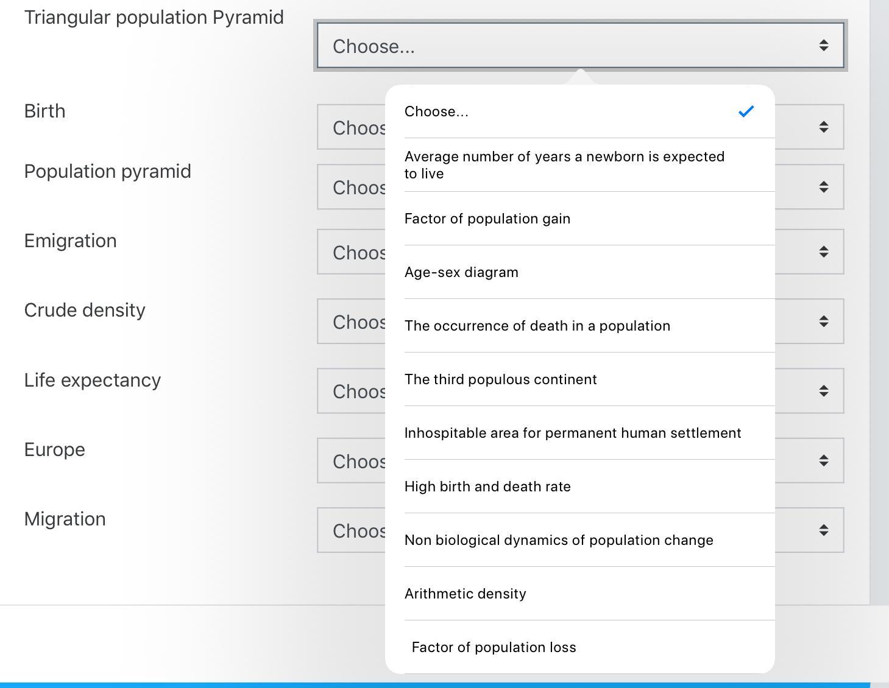
Task: Pick 'High birth and death rate' option
Action: (487, 487)
